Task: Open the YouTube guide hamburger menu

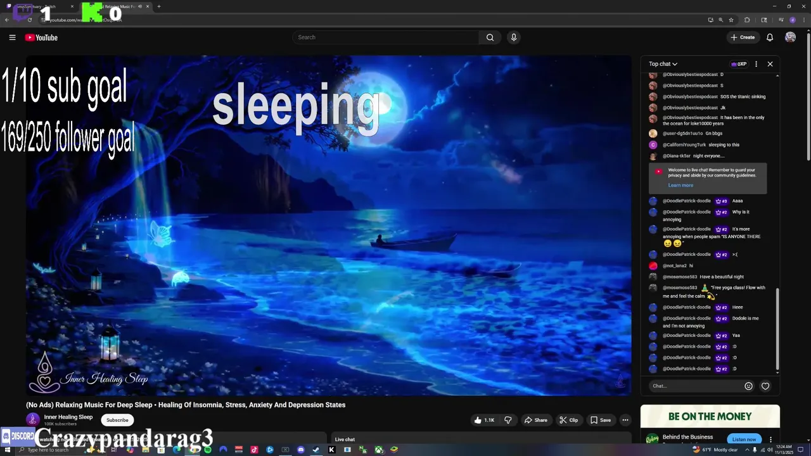Action: (x=12, y=37)
